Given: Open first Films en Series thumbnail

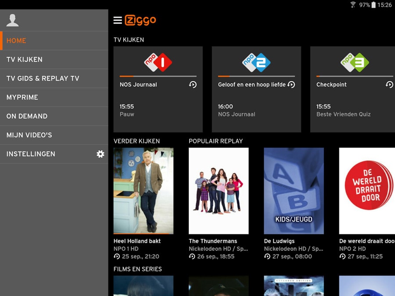Looking at the screenshot, I should pos(144,286).
